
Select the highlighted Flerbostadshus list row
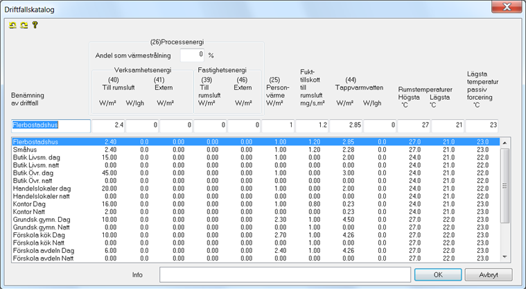(x=256, y=142)
